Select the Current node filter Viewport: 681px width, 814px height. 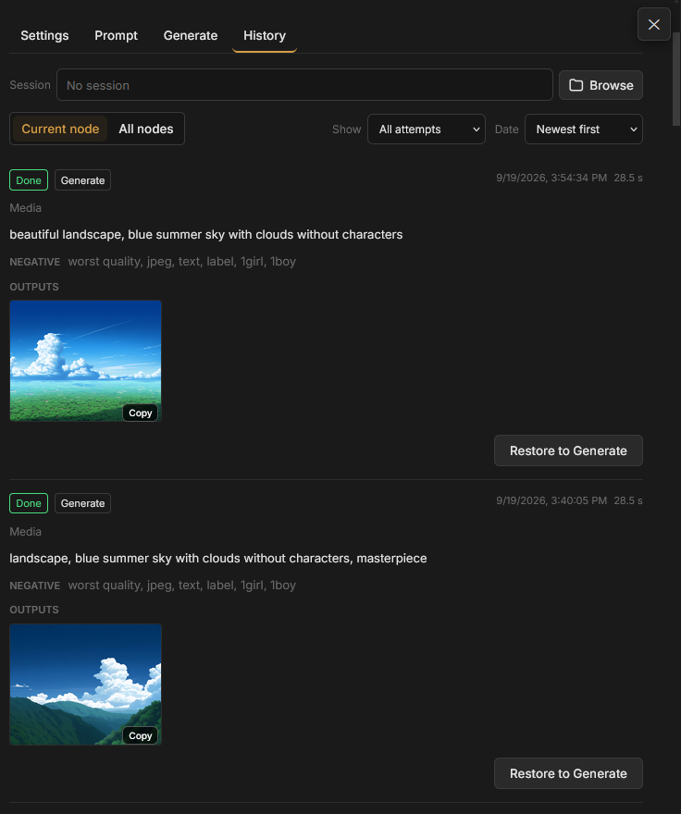point(60,129)
